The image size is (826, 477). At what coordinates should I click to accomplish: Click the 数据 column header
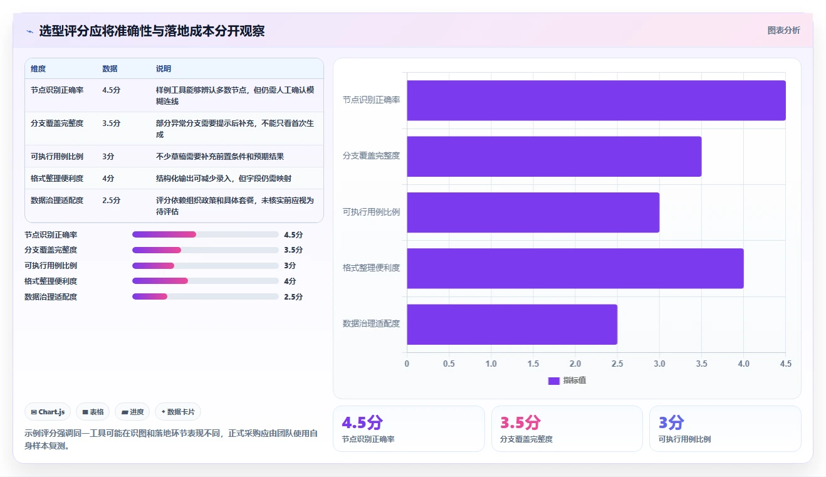(110, 69)
